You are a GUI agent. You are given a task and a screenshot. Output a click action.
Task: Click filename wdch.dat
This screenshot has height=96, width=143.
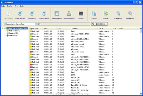tap(74, 49)
